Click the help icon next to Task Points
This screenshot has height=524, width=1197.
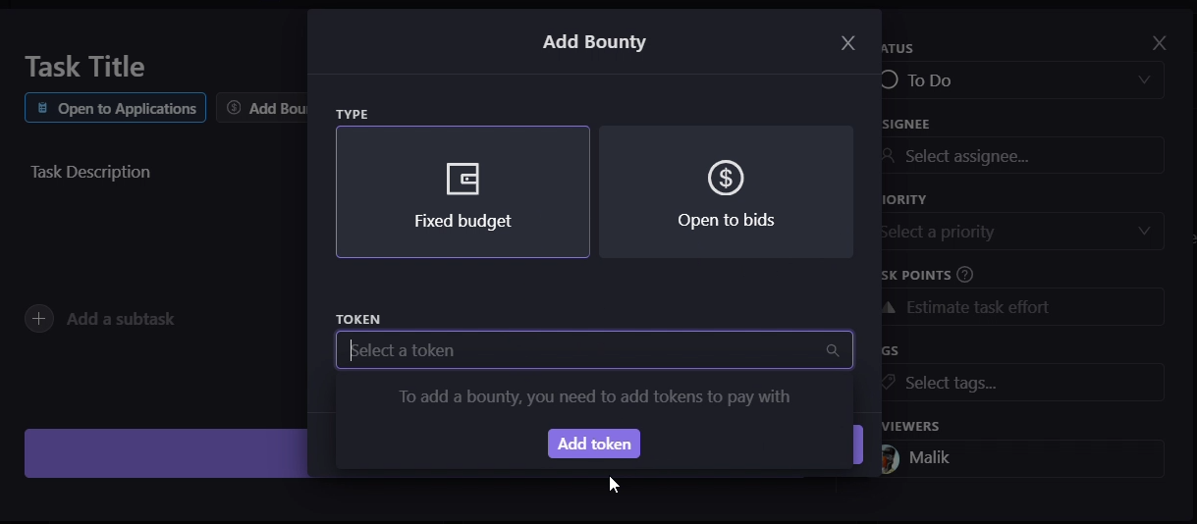(x=965, y=275)
